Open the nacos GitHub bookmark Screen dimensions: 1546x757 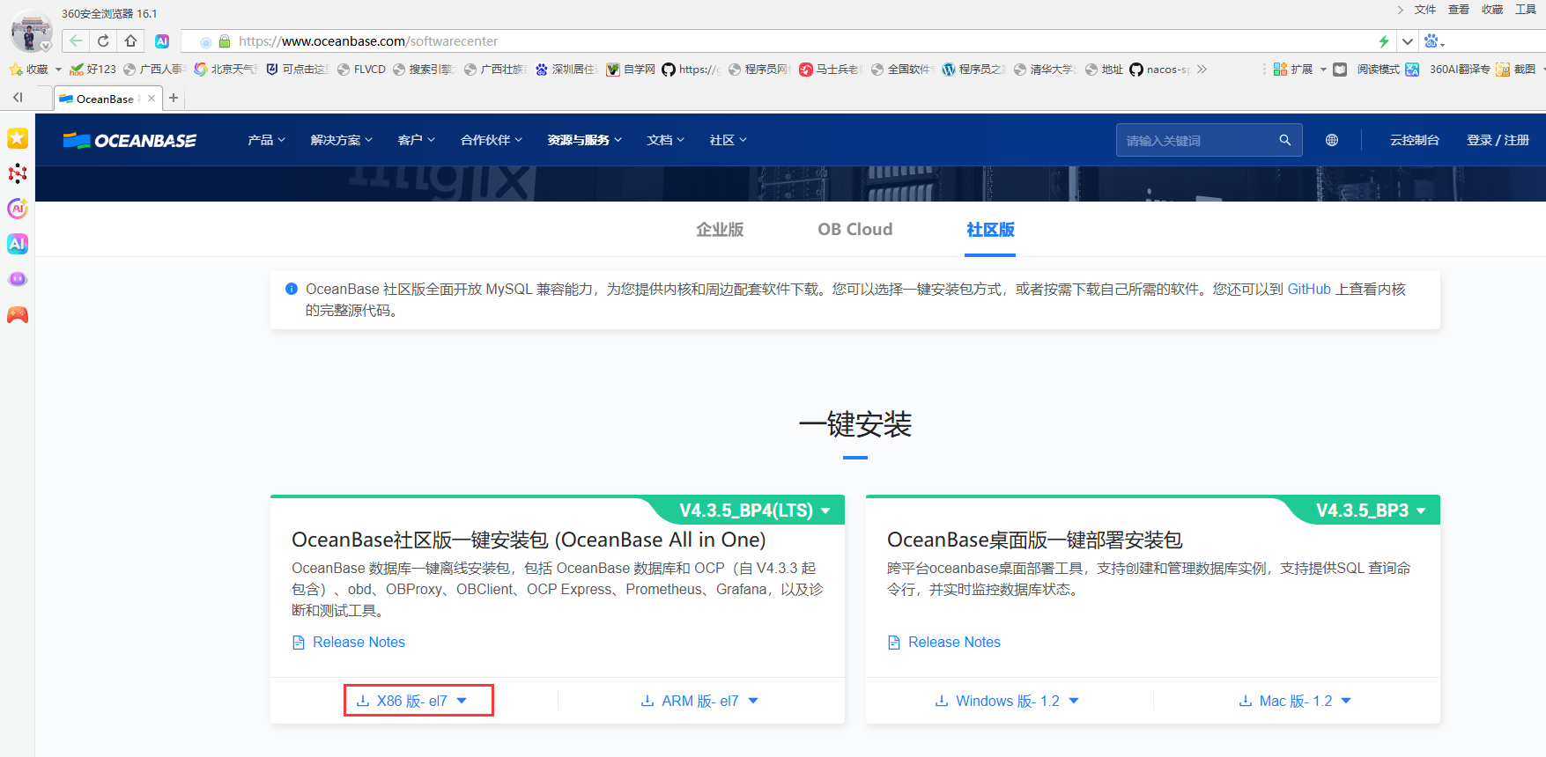tap(1159, 69)
